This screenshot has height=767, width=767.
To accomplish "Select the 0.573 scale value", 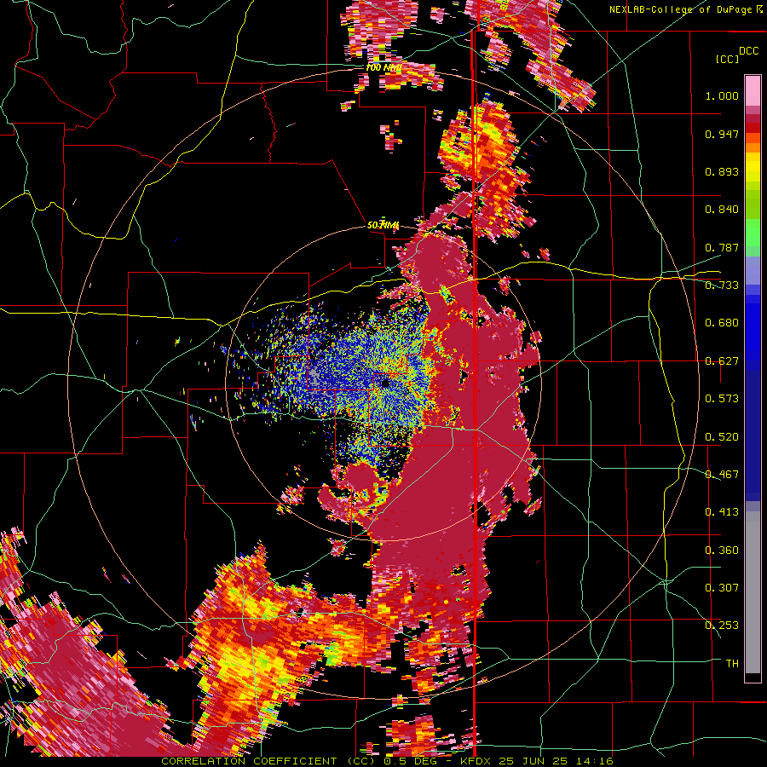I will click(x=722, y=399).
